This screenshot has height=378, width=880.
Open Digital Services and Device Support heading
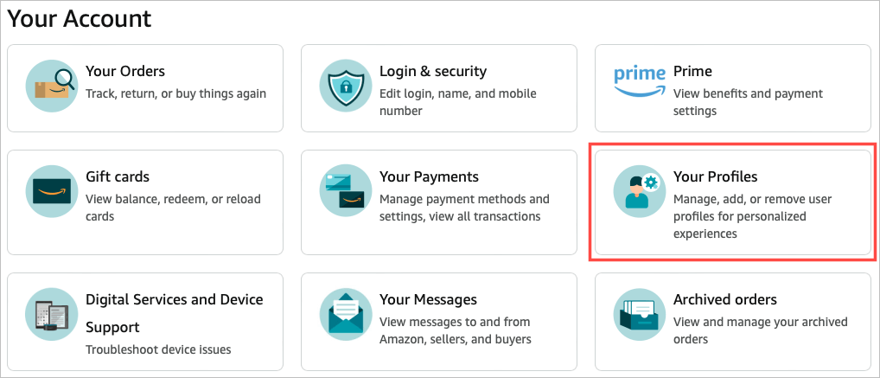pos(174,299)
